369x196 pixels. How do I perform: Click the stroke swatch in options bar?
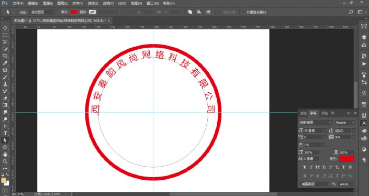point(93,12)
